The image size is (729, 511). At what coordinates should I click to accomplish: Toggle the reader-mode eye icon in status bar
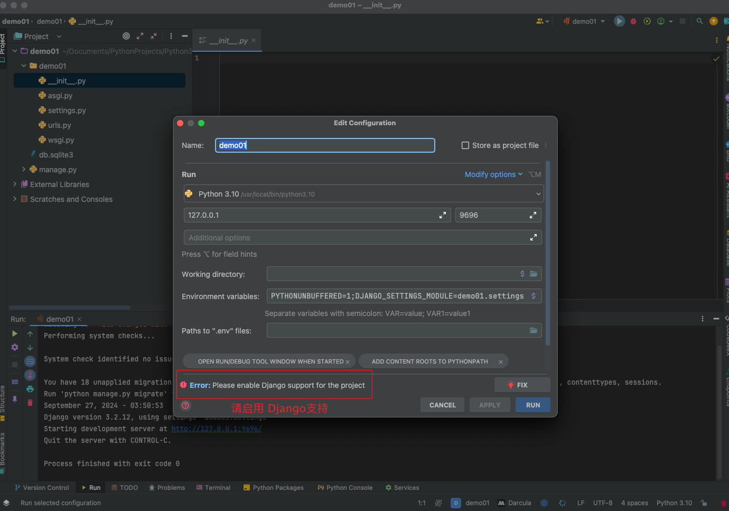point(438,503)
